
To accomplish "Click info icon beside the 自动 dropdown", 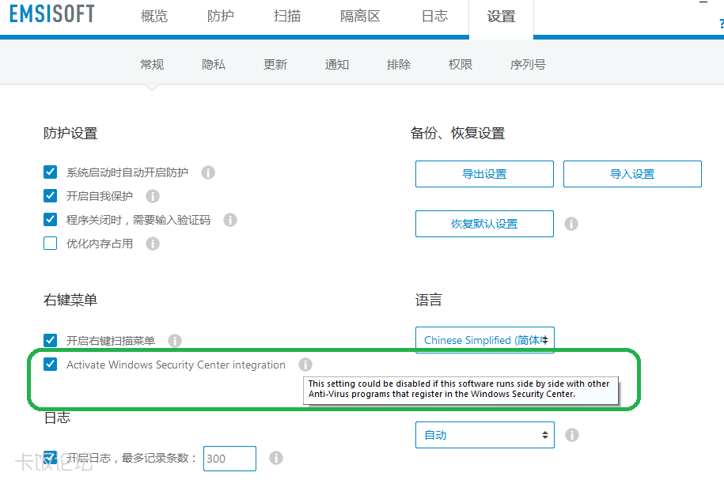I will pos(572,435).
